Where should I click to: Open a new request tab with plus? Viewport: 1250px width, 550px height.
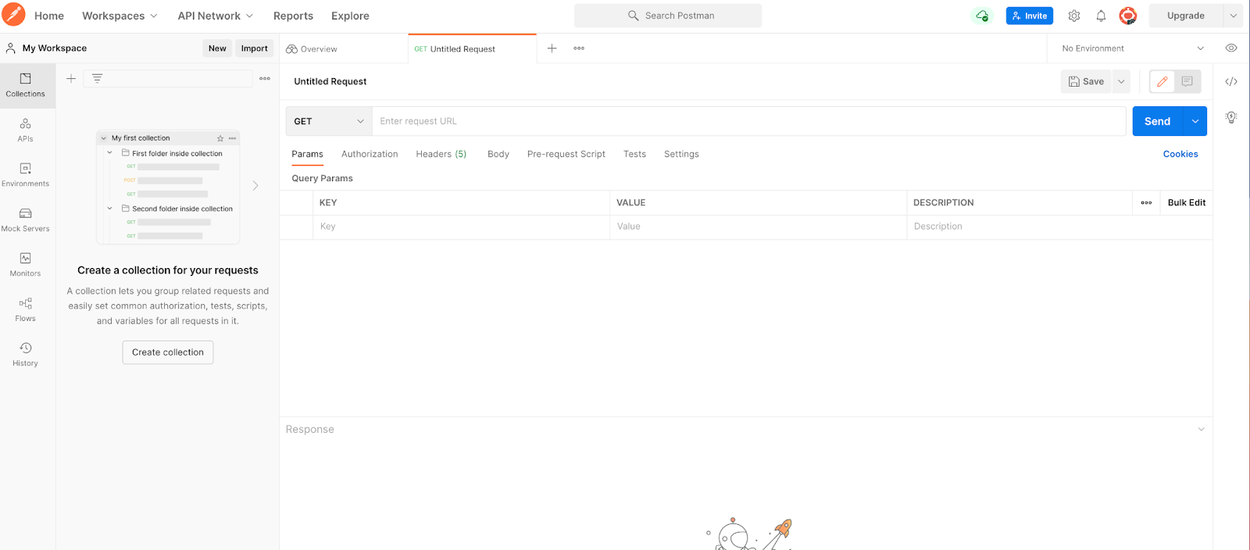(552, 48)
